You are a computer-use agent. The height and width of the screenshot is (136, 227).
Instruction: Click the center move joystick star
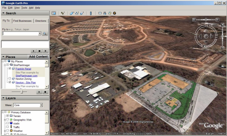tap(206, 36)
